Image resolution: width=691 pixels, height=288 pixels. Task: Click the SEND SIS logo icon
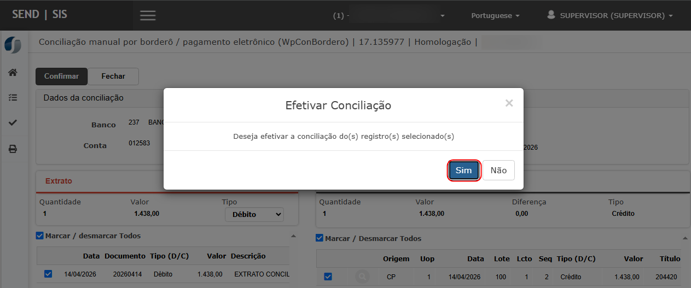coord(13,45)
